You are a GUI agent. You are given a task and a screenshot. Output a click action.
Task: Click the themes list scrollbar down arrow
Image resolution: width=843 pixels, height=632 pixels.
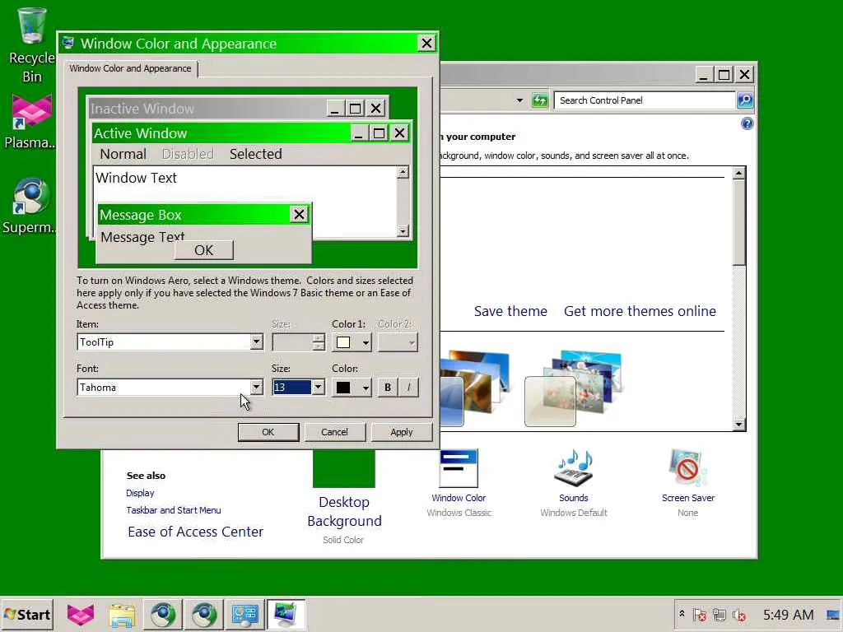[x=738, y=425]
